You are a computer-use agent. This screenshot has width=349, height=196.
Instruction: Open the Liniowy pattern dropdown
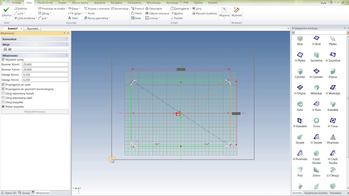(159, 18)
